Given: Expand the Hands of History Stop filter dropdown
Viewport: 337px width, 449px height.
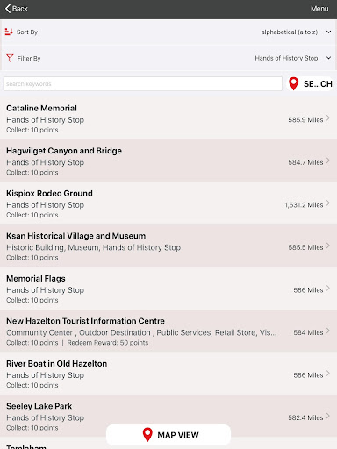Looking at the screenshot, I should [x=286, y=58].
